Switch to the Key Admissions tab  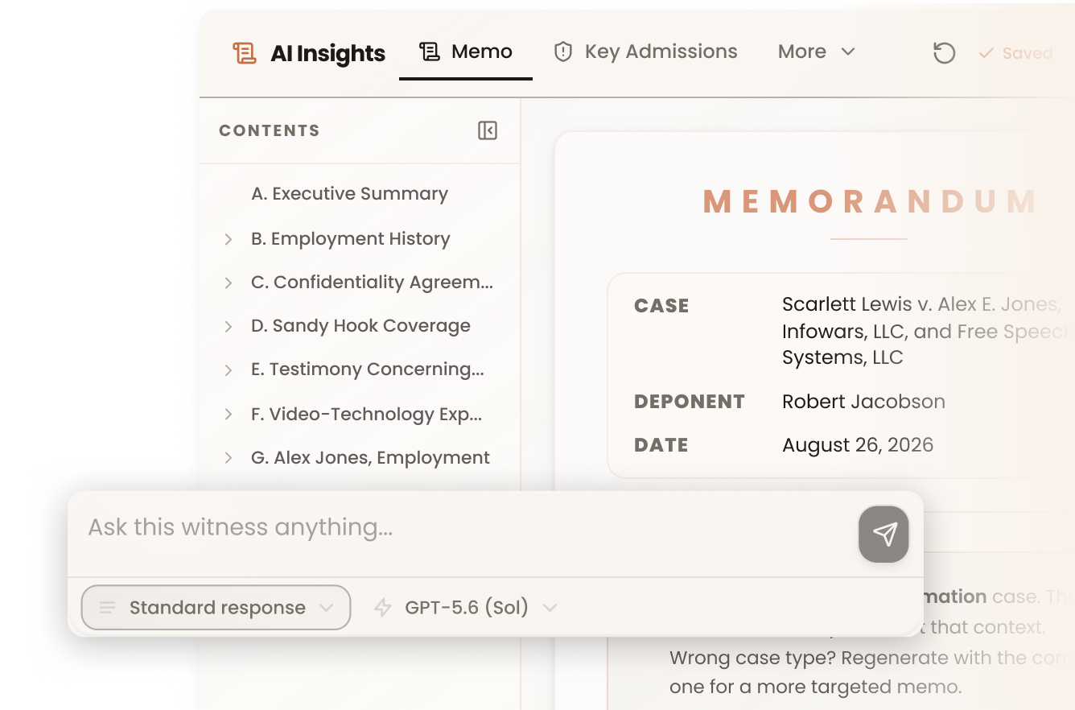click(645, 52)
